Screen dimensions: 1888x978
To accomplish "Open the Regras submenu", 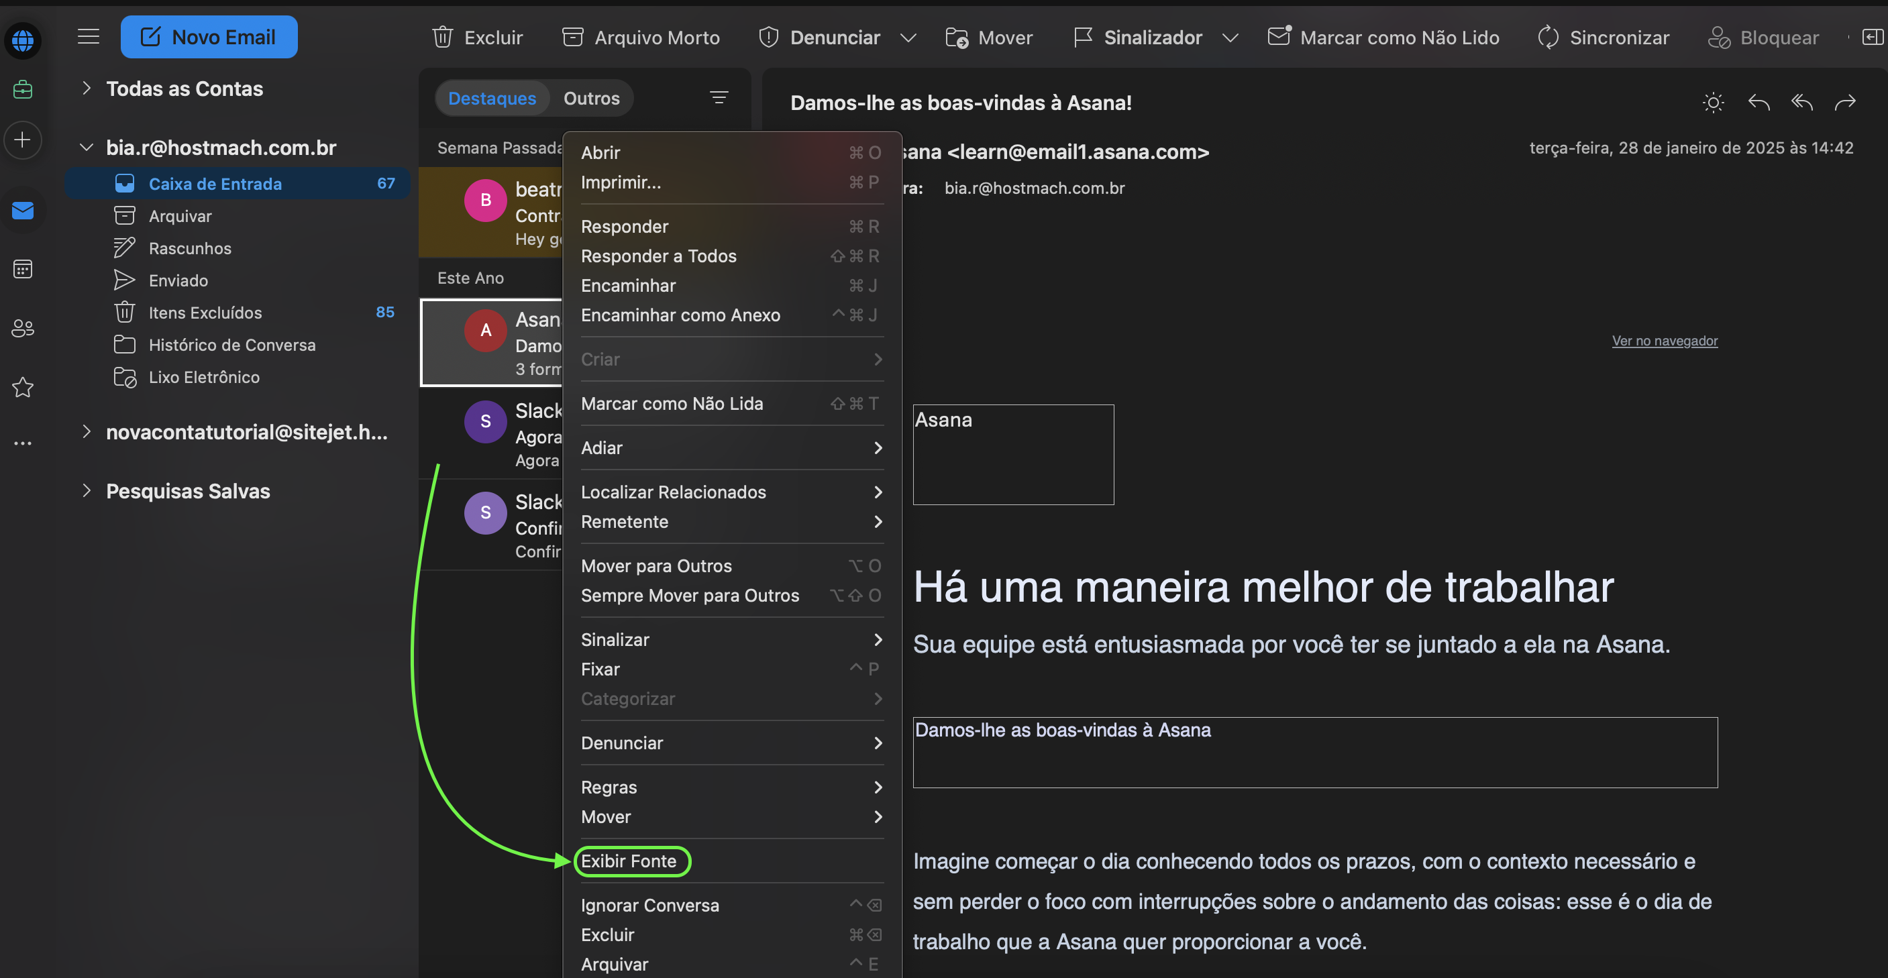I will coord(731,787).
